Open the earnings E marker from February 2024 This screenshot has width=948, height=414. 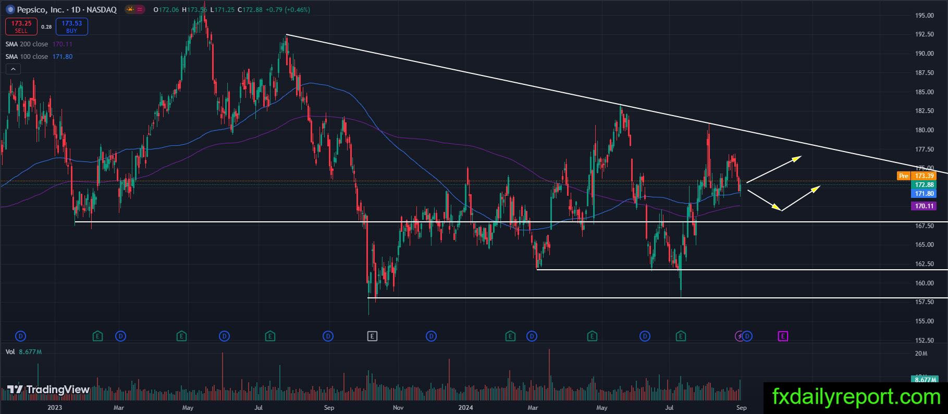(510, 336)
